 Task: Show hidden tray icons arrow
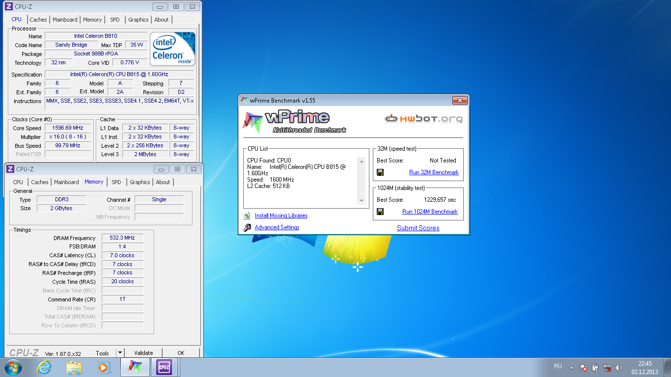click(x=571, y=367)
